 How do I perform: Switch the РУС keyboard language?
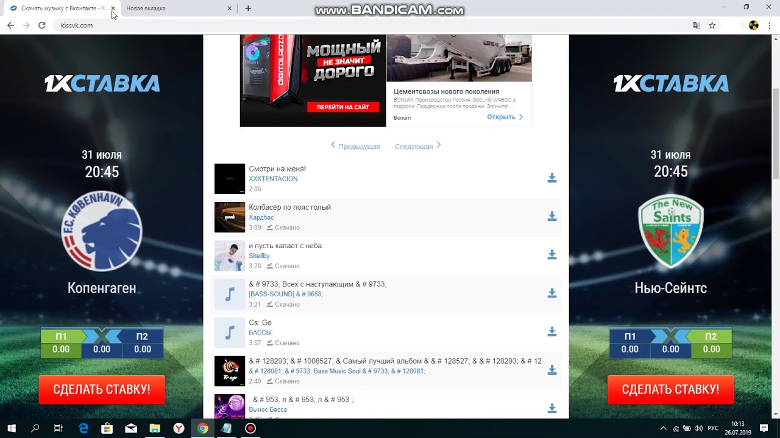713,428
